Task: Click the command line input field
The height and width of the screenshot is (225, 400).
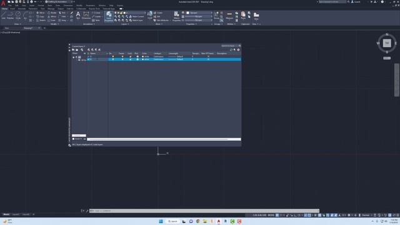Action: [204, 211]
